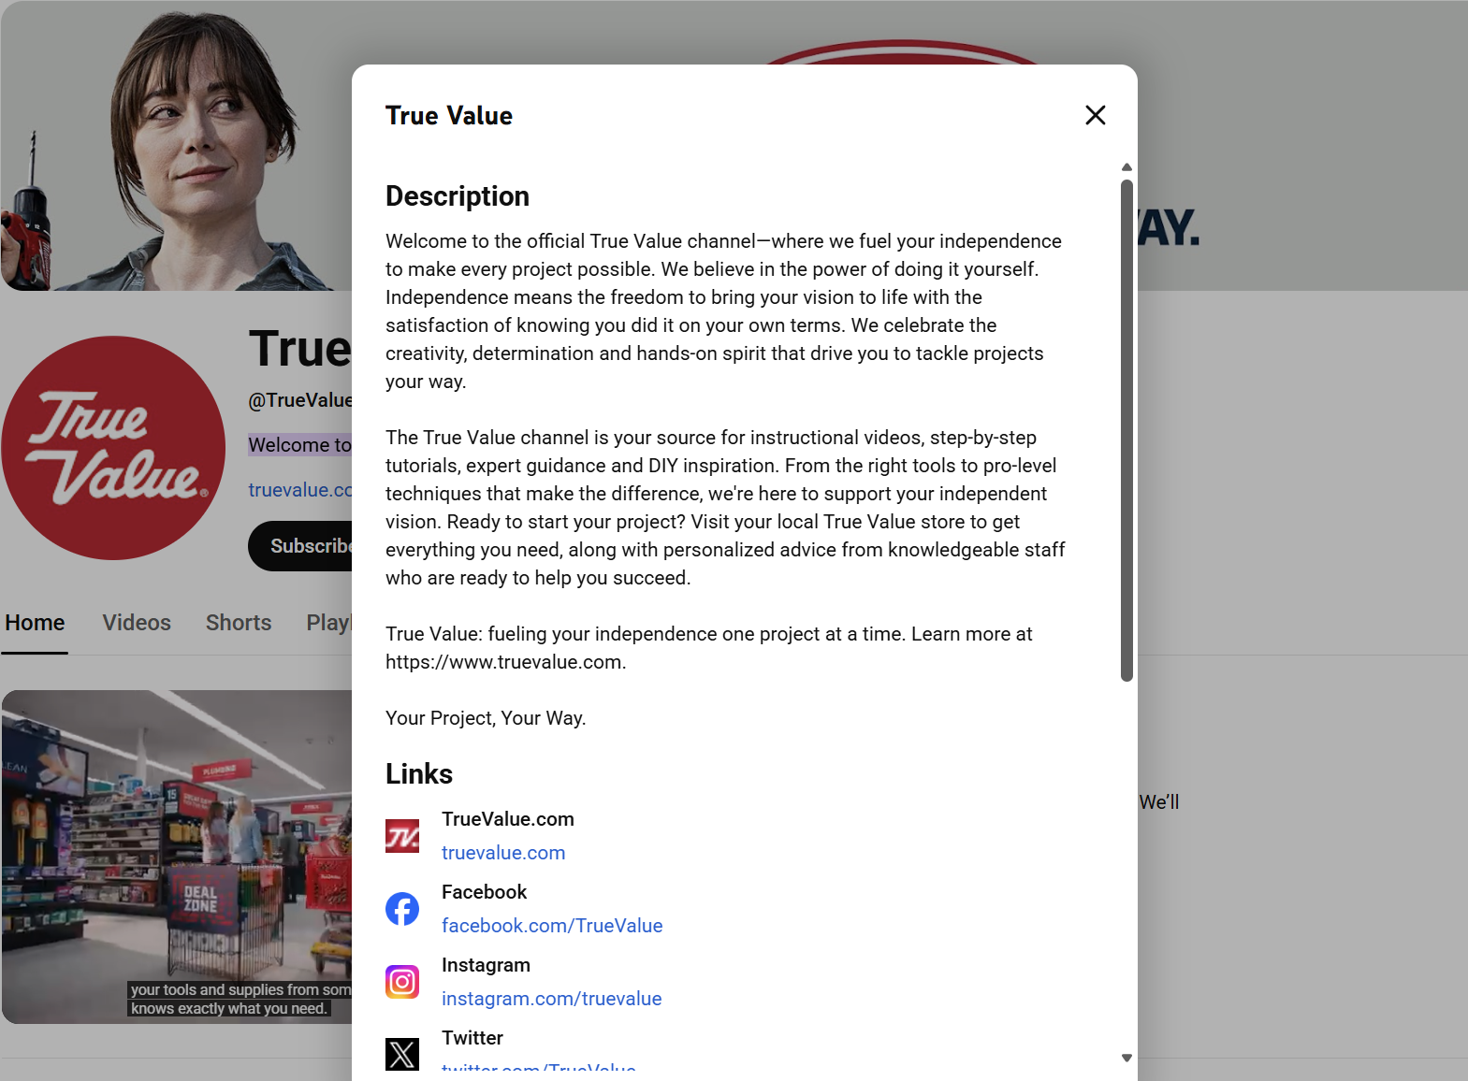Click the TrueValue.com favicon icon
Viewport: 1468px width, 1081px height.
point(402,836)
